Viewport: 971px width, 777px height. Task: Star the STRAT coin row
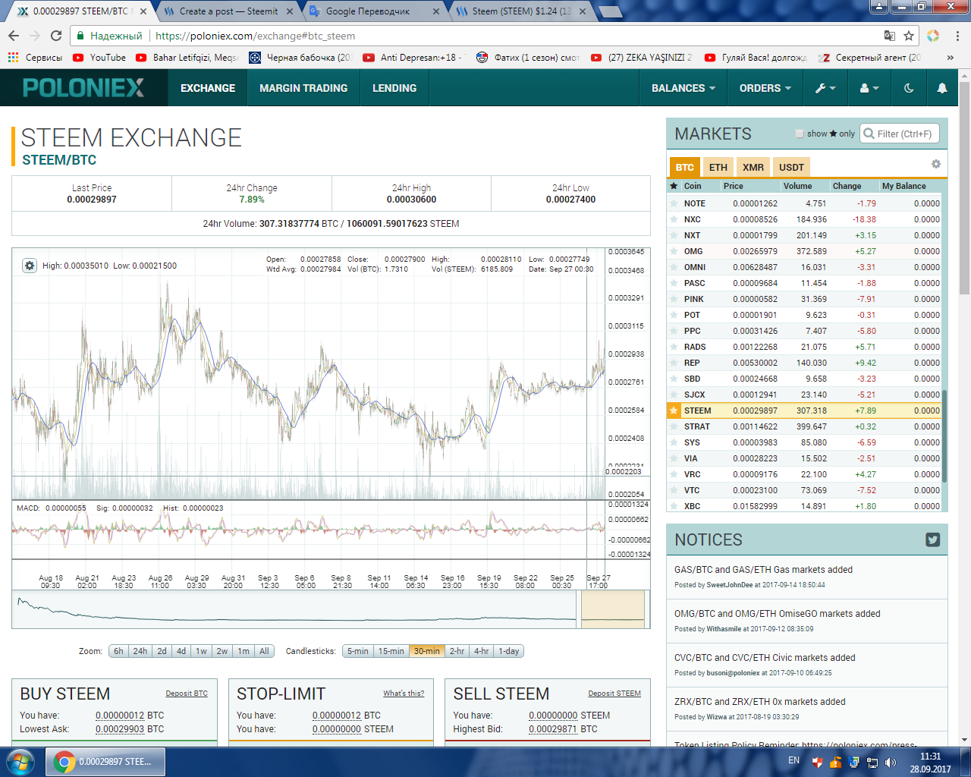(x=674, y=426)
